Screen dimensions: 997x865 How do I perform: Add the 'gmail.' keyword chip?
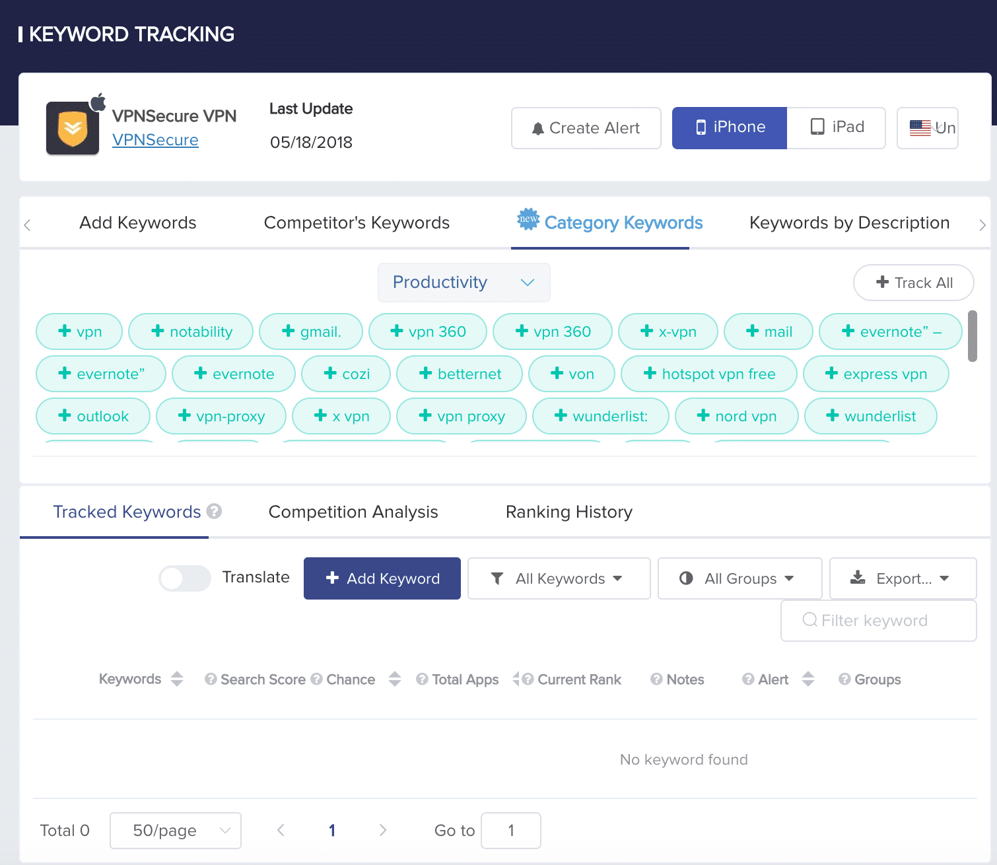pos(311,331)
